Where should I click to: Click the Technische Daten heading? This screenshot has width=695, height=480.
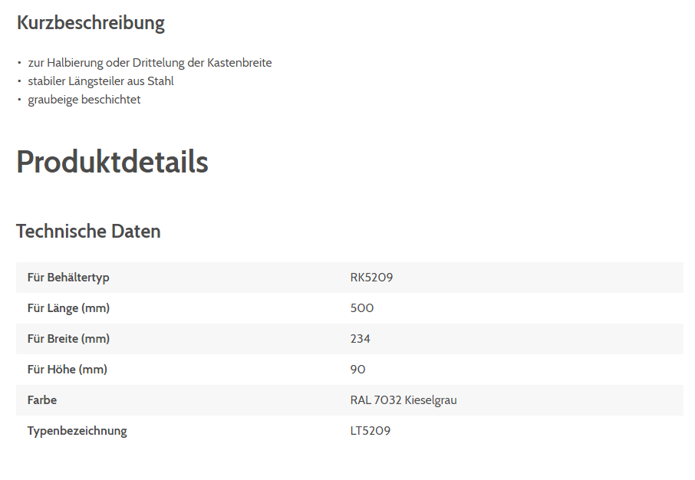point(88,231)
